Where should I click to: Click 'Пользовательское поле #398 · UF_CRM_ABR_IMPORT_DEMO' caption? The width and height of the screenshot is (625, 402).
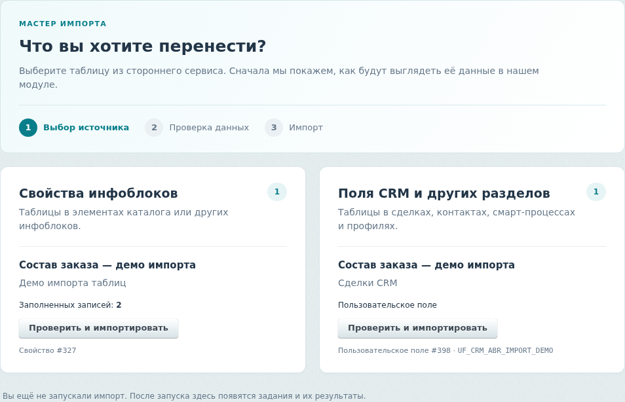pos(445,351)
